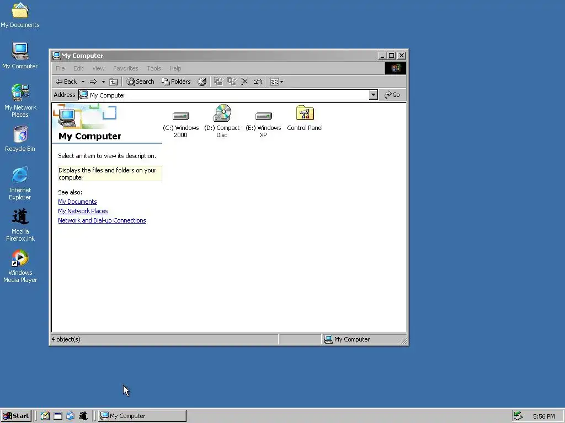Open the Views dropdown button

pos(277,82)
